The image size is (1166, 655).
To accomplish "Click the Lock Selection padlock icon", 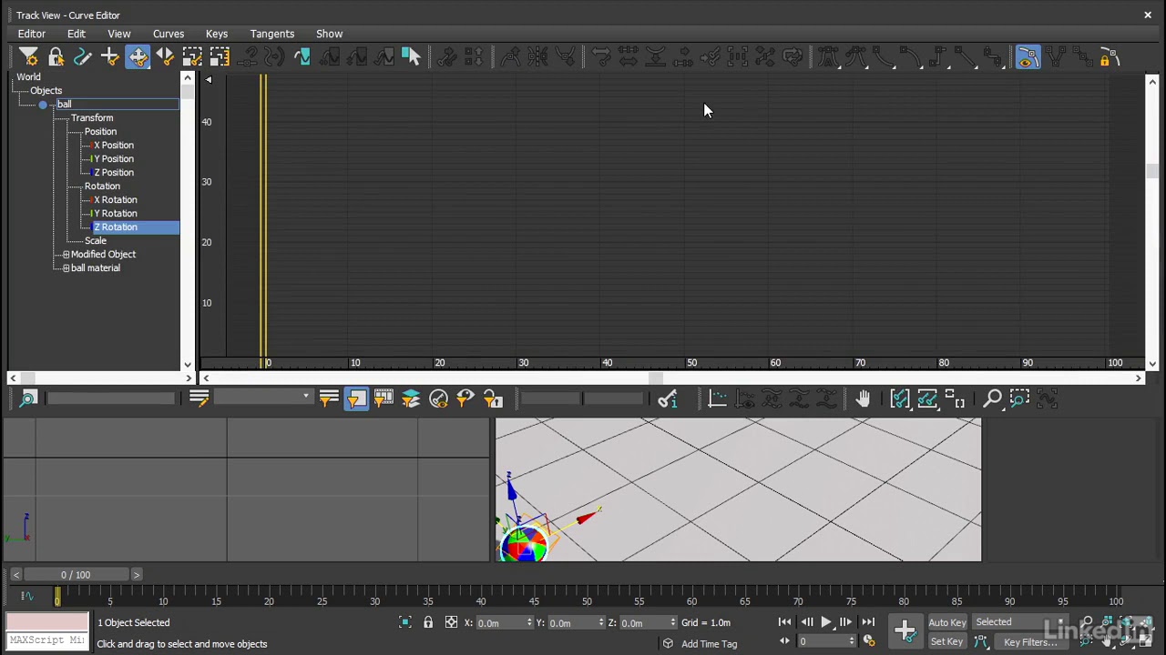I will (x=56, y=57).
